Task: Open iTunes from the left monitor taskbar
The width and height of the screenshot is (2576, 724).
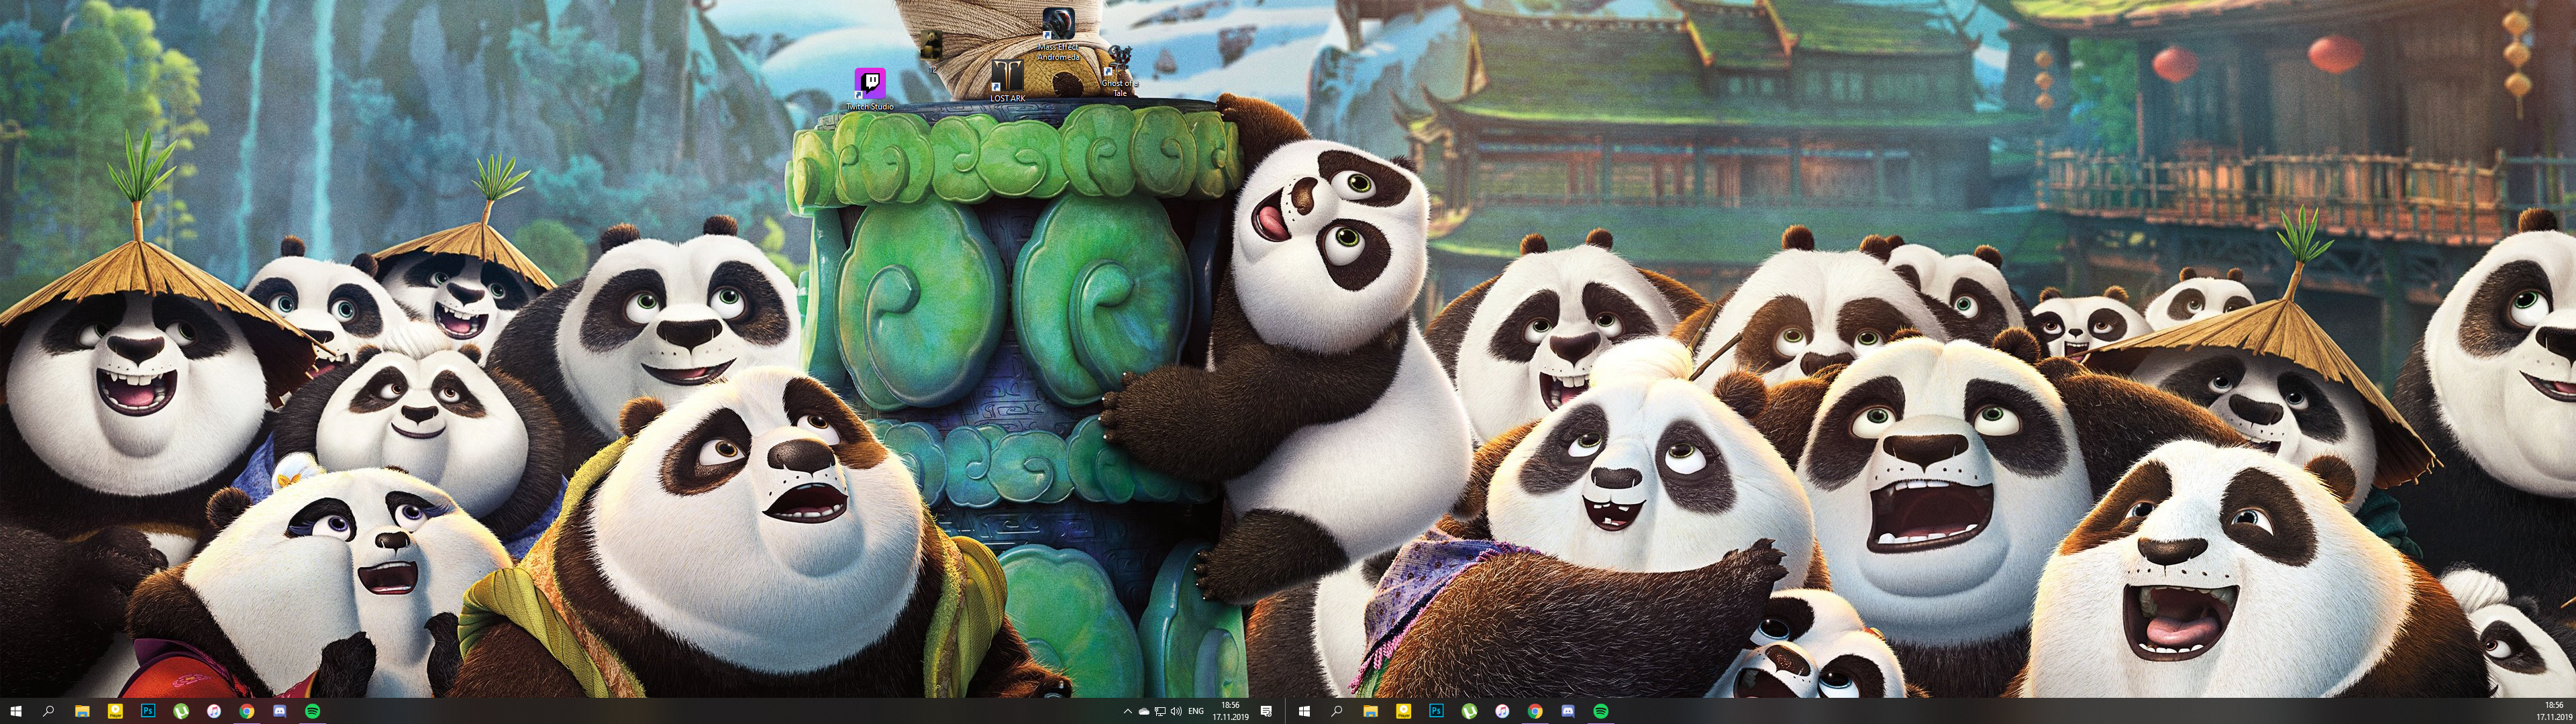Action: pyautogui.click(x=214, y=711)
